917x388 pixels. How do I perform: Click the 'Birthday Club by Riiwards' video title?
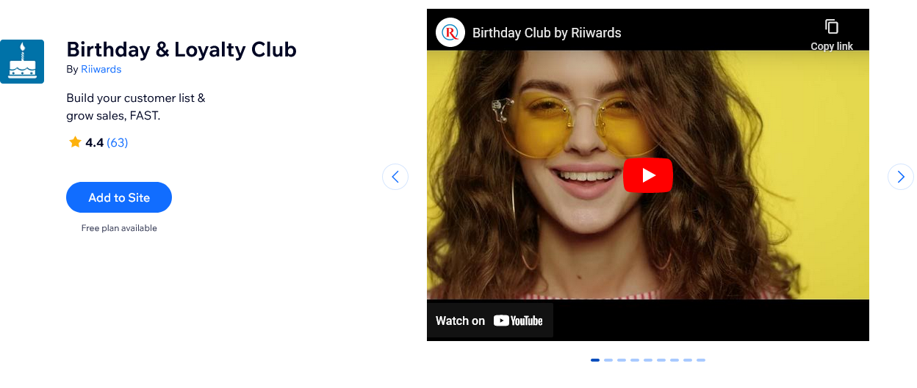point(547,33)
